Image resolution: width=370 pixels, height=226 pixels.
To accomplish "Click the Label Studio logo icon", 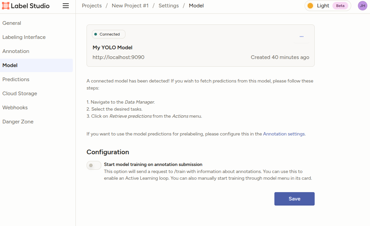I will click(6, 6).
